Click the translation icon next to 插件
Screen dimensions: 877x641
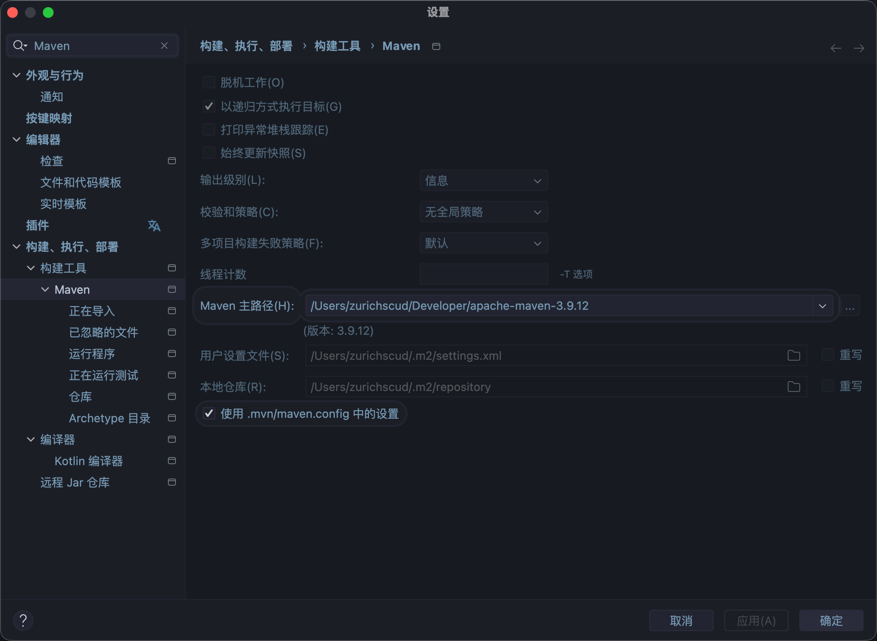click(154, 226)
